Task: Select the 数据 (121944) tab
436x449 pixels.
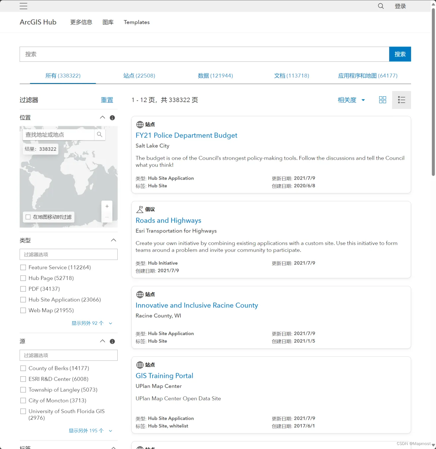Action: (x=215, y=76)
